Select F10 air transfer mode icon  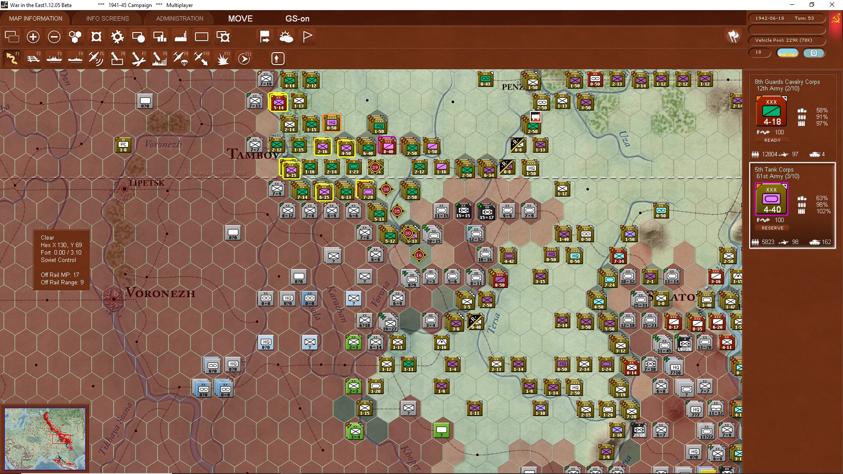click(x=202, y=58)
